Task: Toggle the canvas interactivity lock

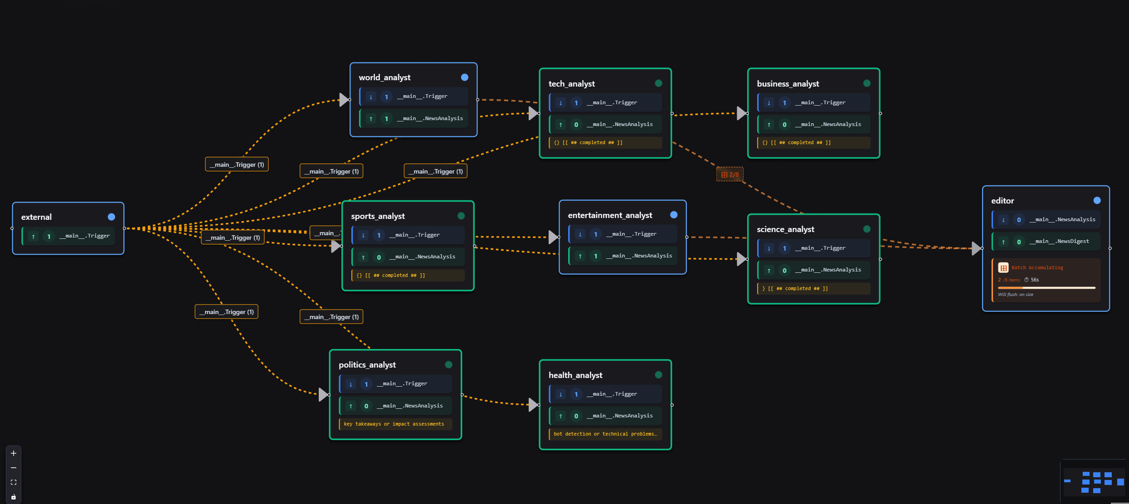Action: click(14, 497)
